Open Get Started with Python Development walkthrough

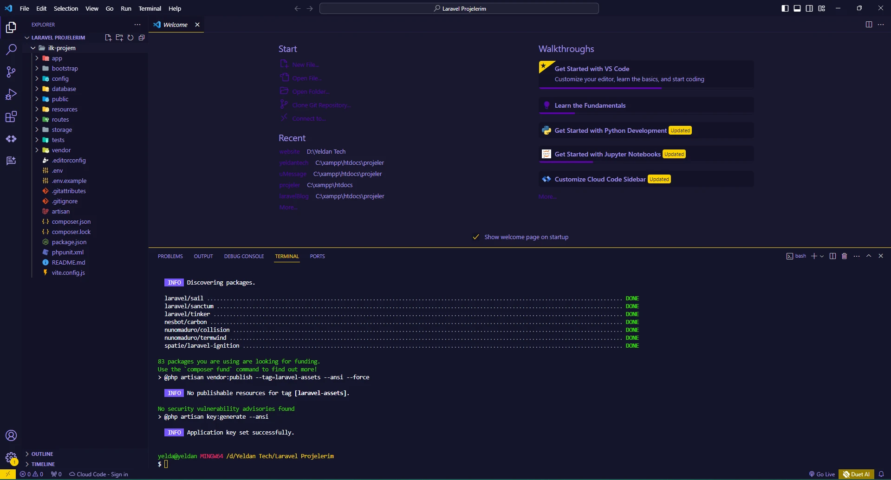tap(646, 130)
